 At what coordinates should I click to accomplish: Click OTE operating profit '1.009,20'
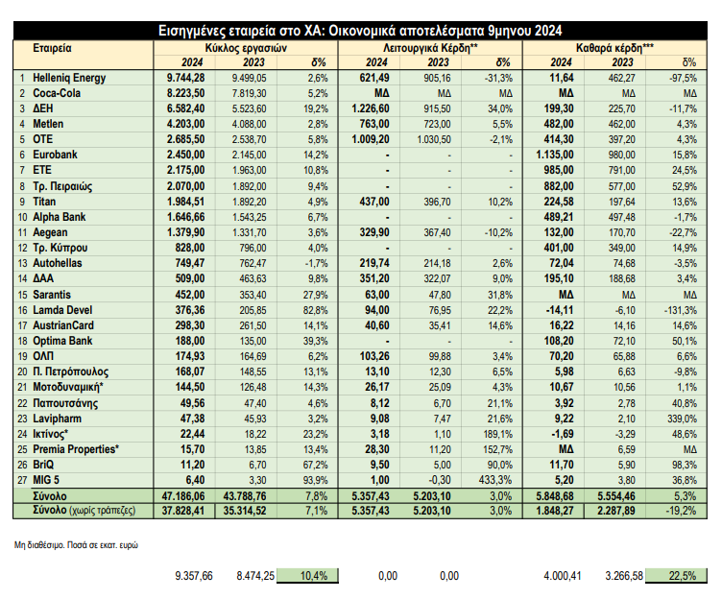tap(371, 139)
